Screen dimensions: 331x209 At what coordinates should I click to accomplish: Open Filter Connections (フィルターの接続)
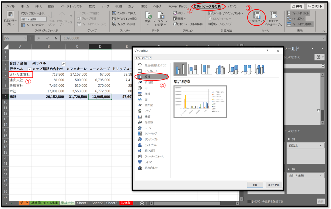pos(124,24)
